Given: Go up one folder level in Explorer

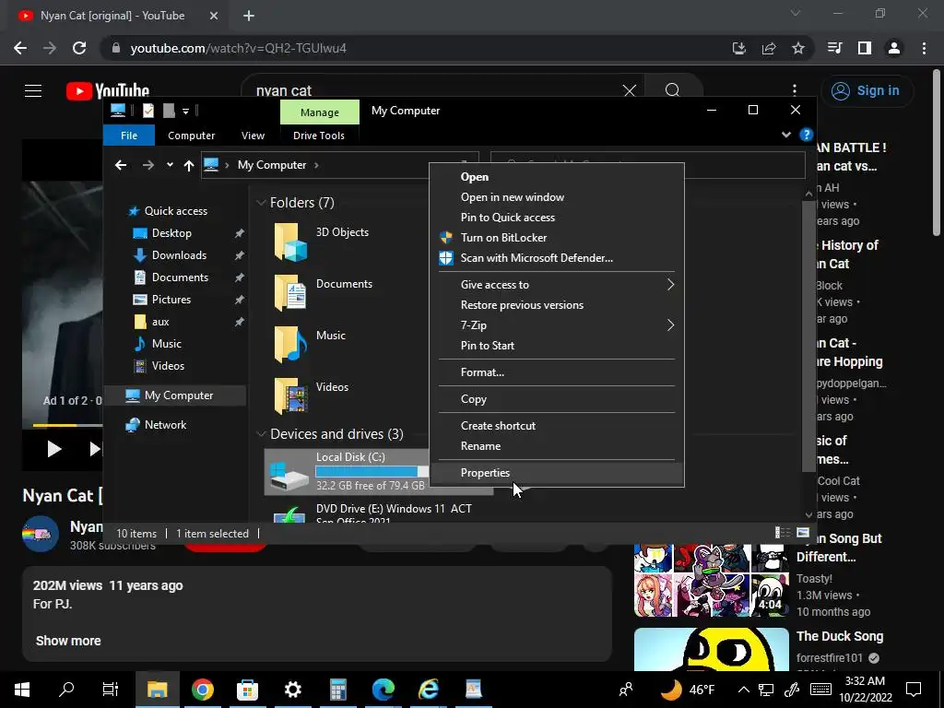Looking at the screenshot, I should (189, 165).
